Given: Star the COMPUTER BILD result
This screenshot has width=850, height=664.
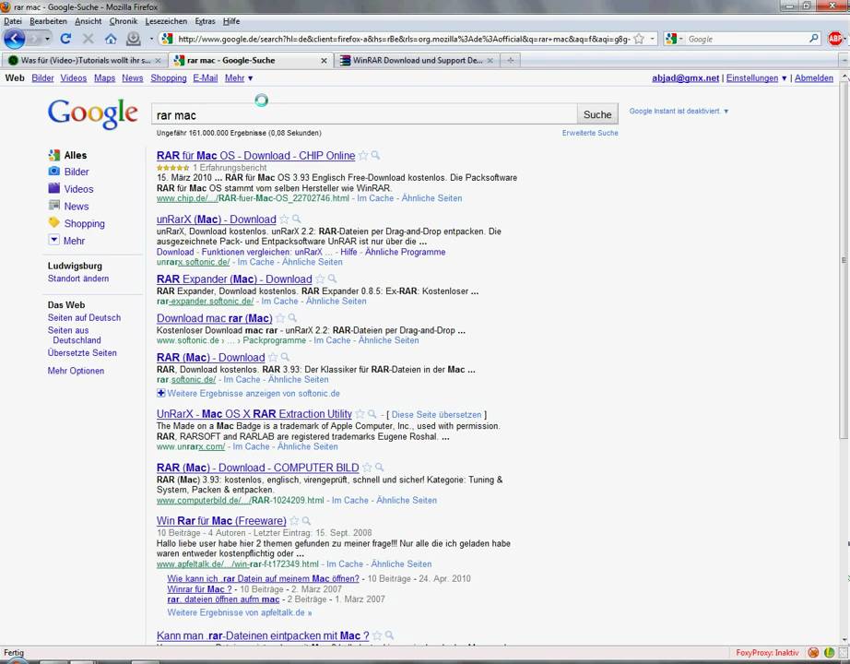Looking at the screenshot, I should [367, 467].
